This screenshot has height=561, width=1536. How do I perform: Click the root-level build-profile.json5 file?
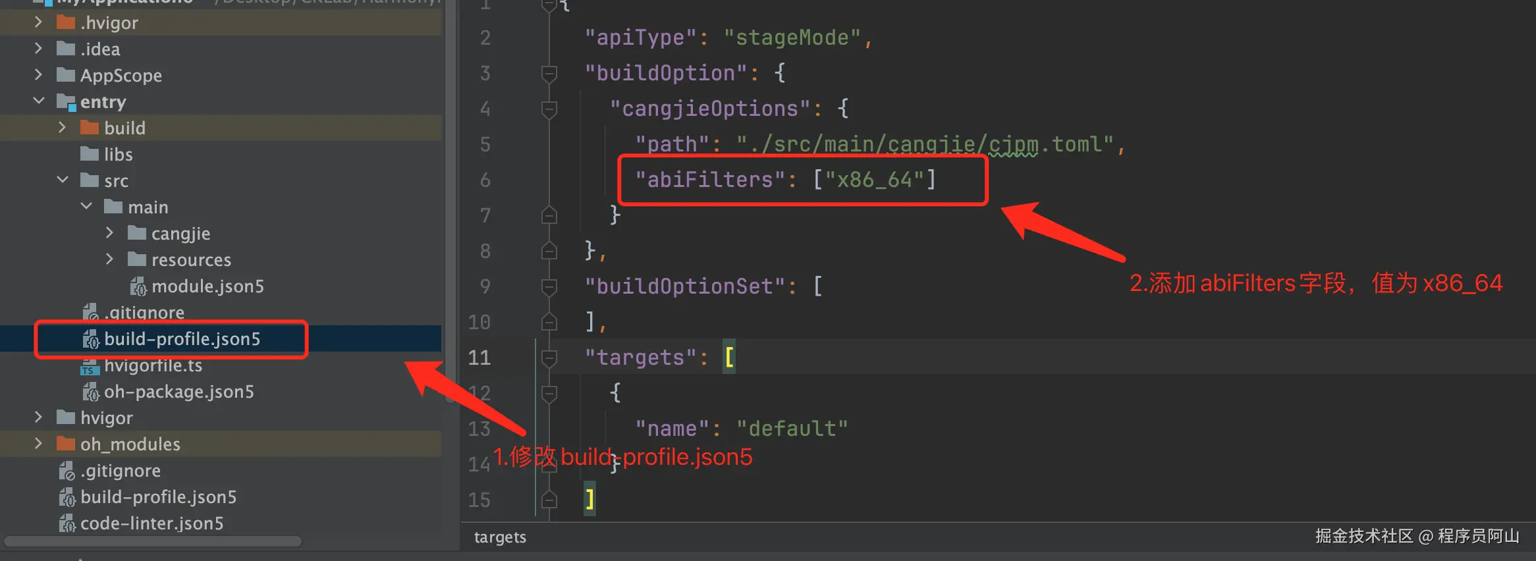pyautogui.click(x=158, y=497)
